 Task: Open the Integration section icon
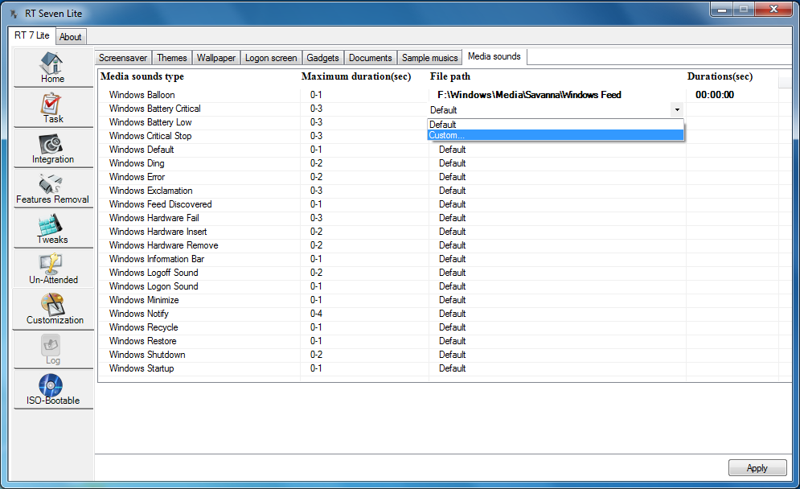(x=53, y=148)
